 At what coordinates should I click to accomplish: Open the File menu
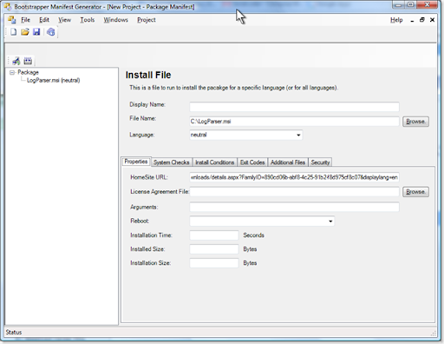(25, 20)
